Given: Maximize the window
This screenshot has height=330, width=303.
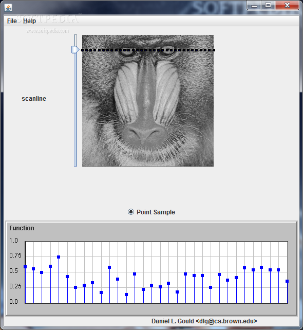Looking at the screenshot, I should pyautogui.click(x=268, y=5).
